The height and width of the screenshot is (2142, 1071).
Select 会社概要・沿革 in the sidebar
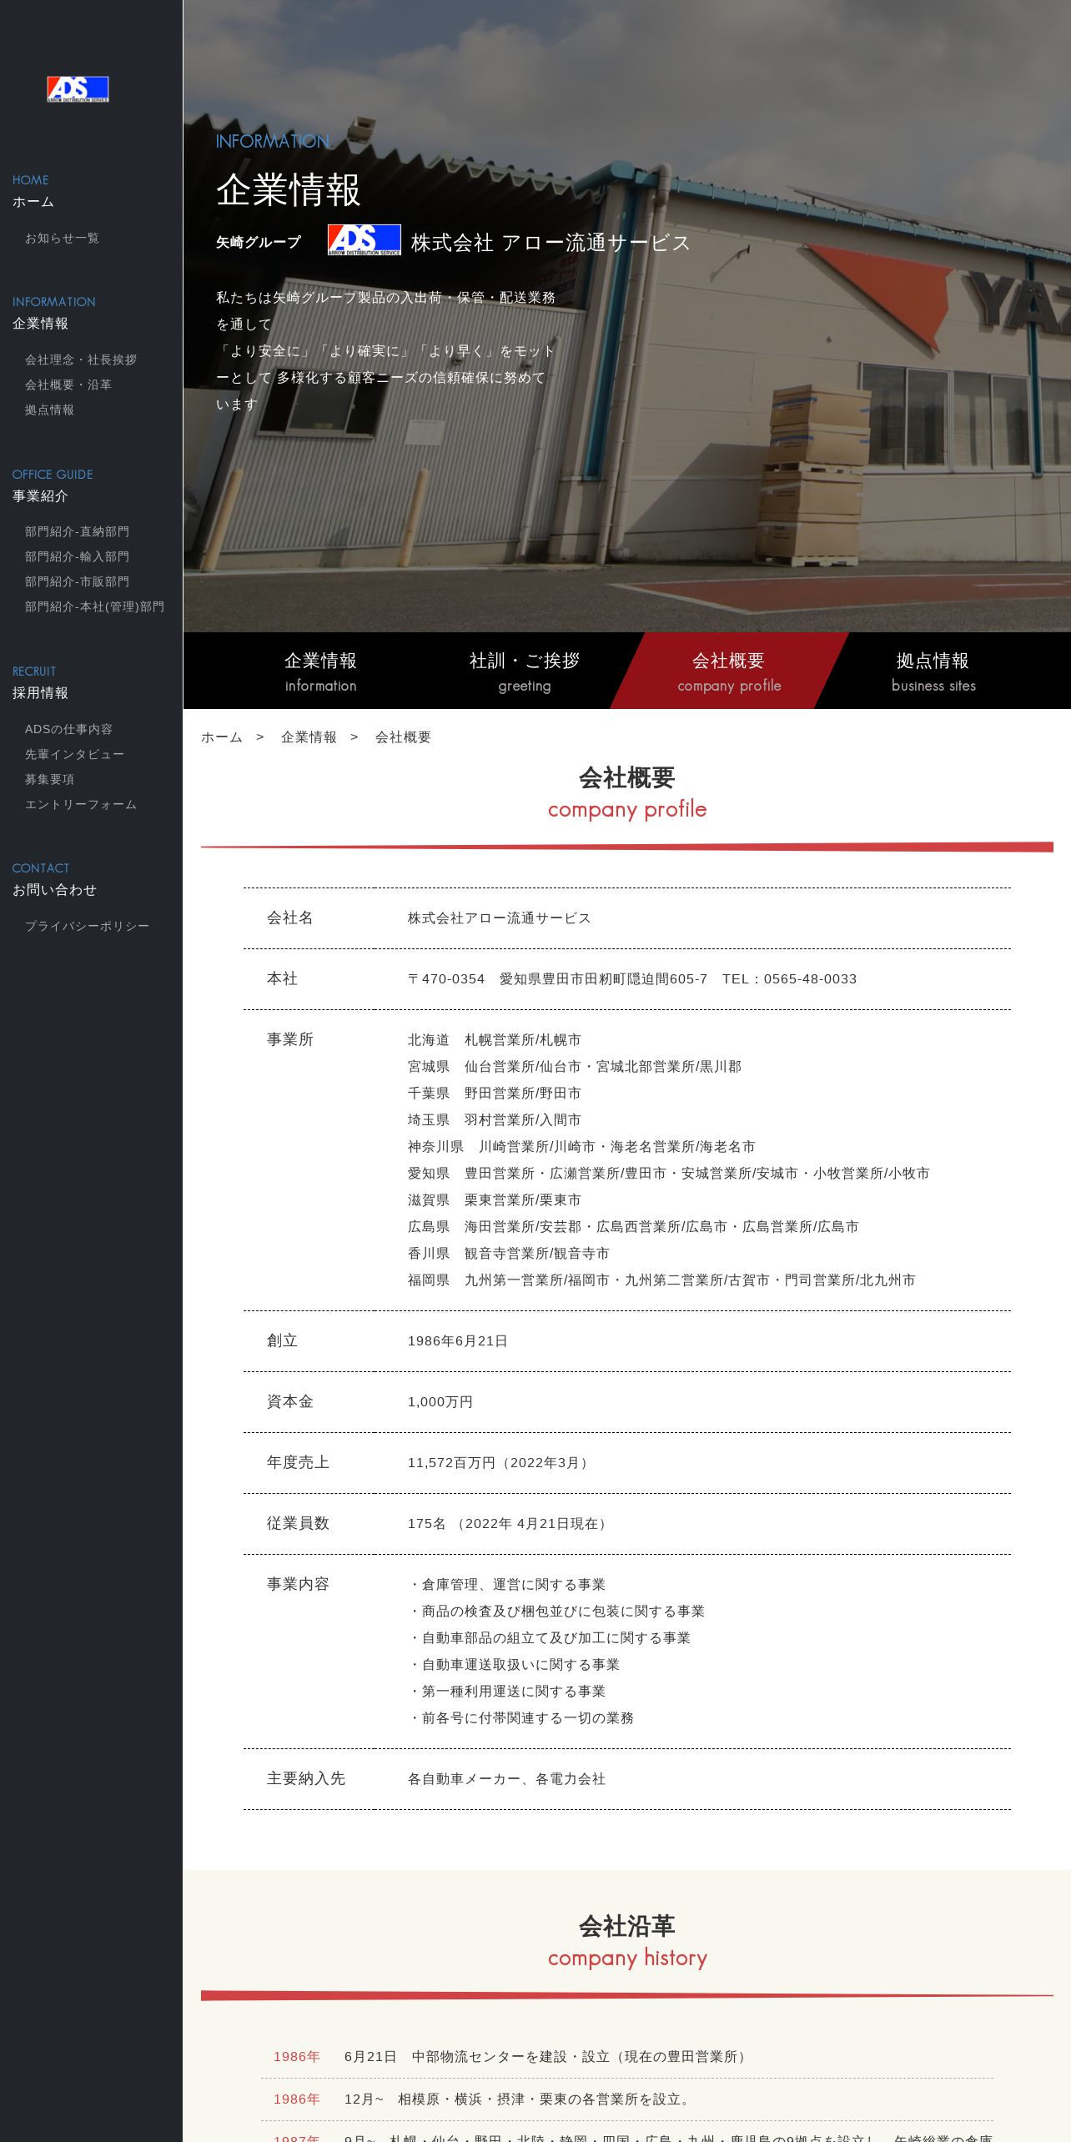point(68,385)
